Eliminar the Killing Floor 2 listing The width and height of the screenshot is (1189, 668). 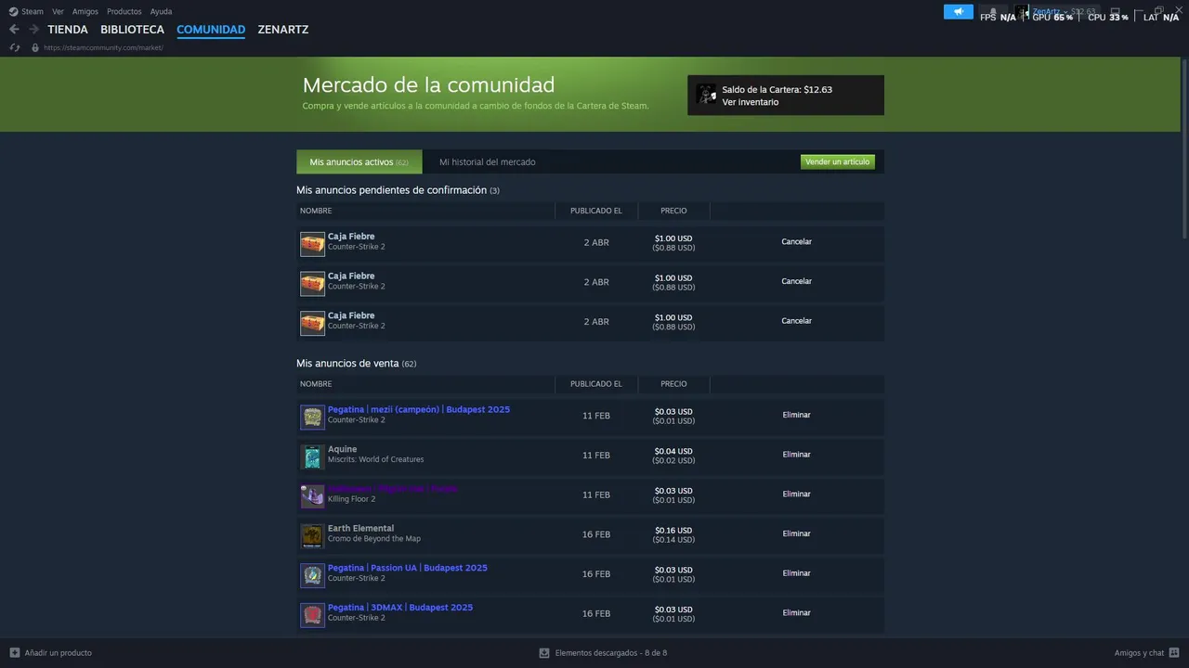tap(796, 495)
